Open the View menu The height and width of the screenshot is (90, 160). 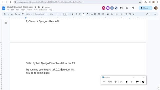point(17,10)
